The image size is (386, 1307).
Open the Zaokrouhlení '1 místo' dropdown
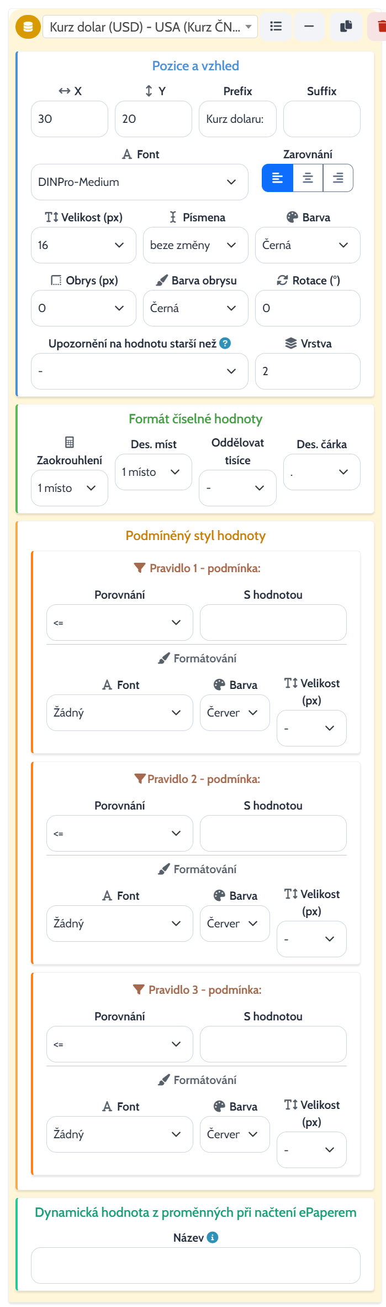70,488
